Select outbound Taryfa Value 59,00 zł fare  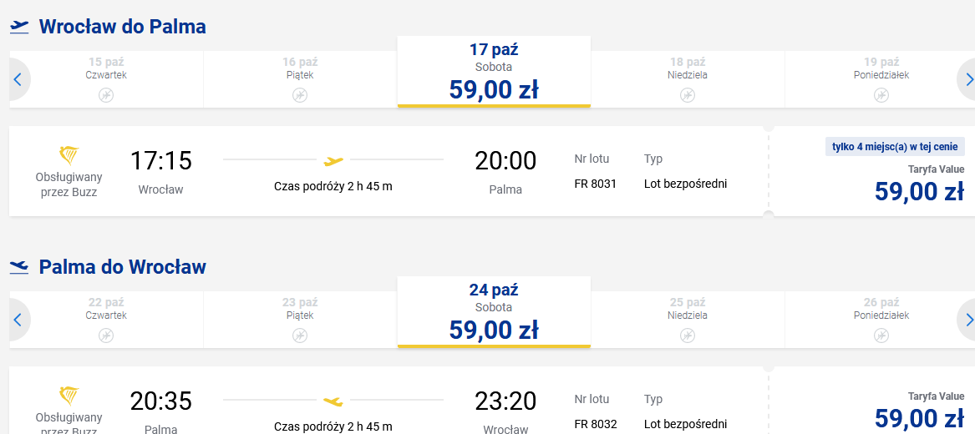pos(871,171)
